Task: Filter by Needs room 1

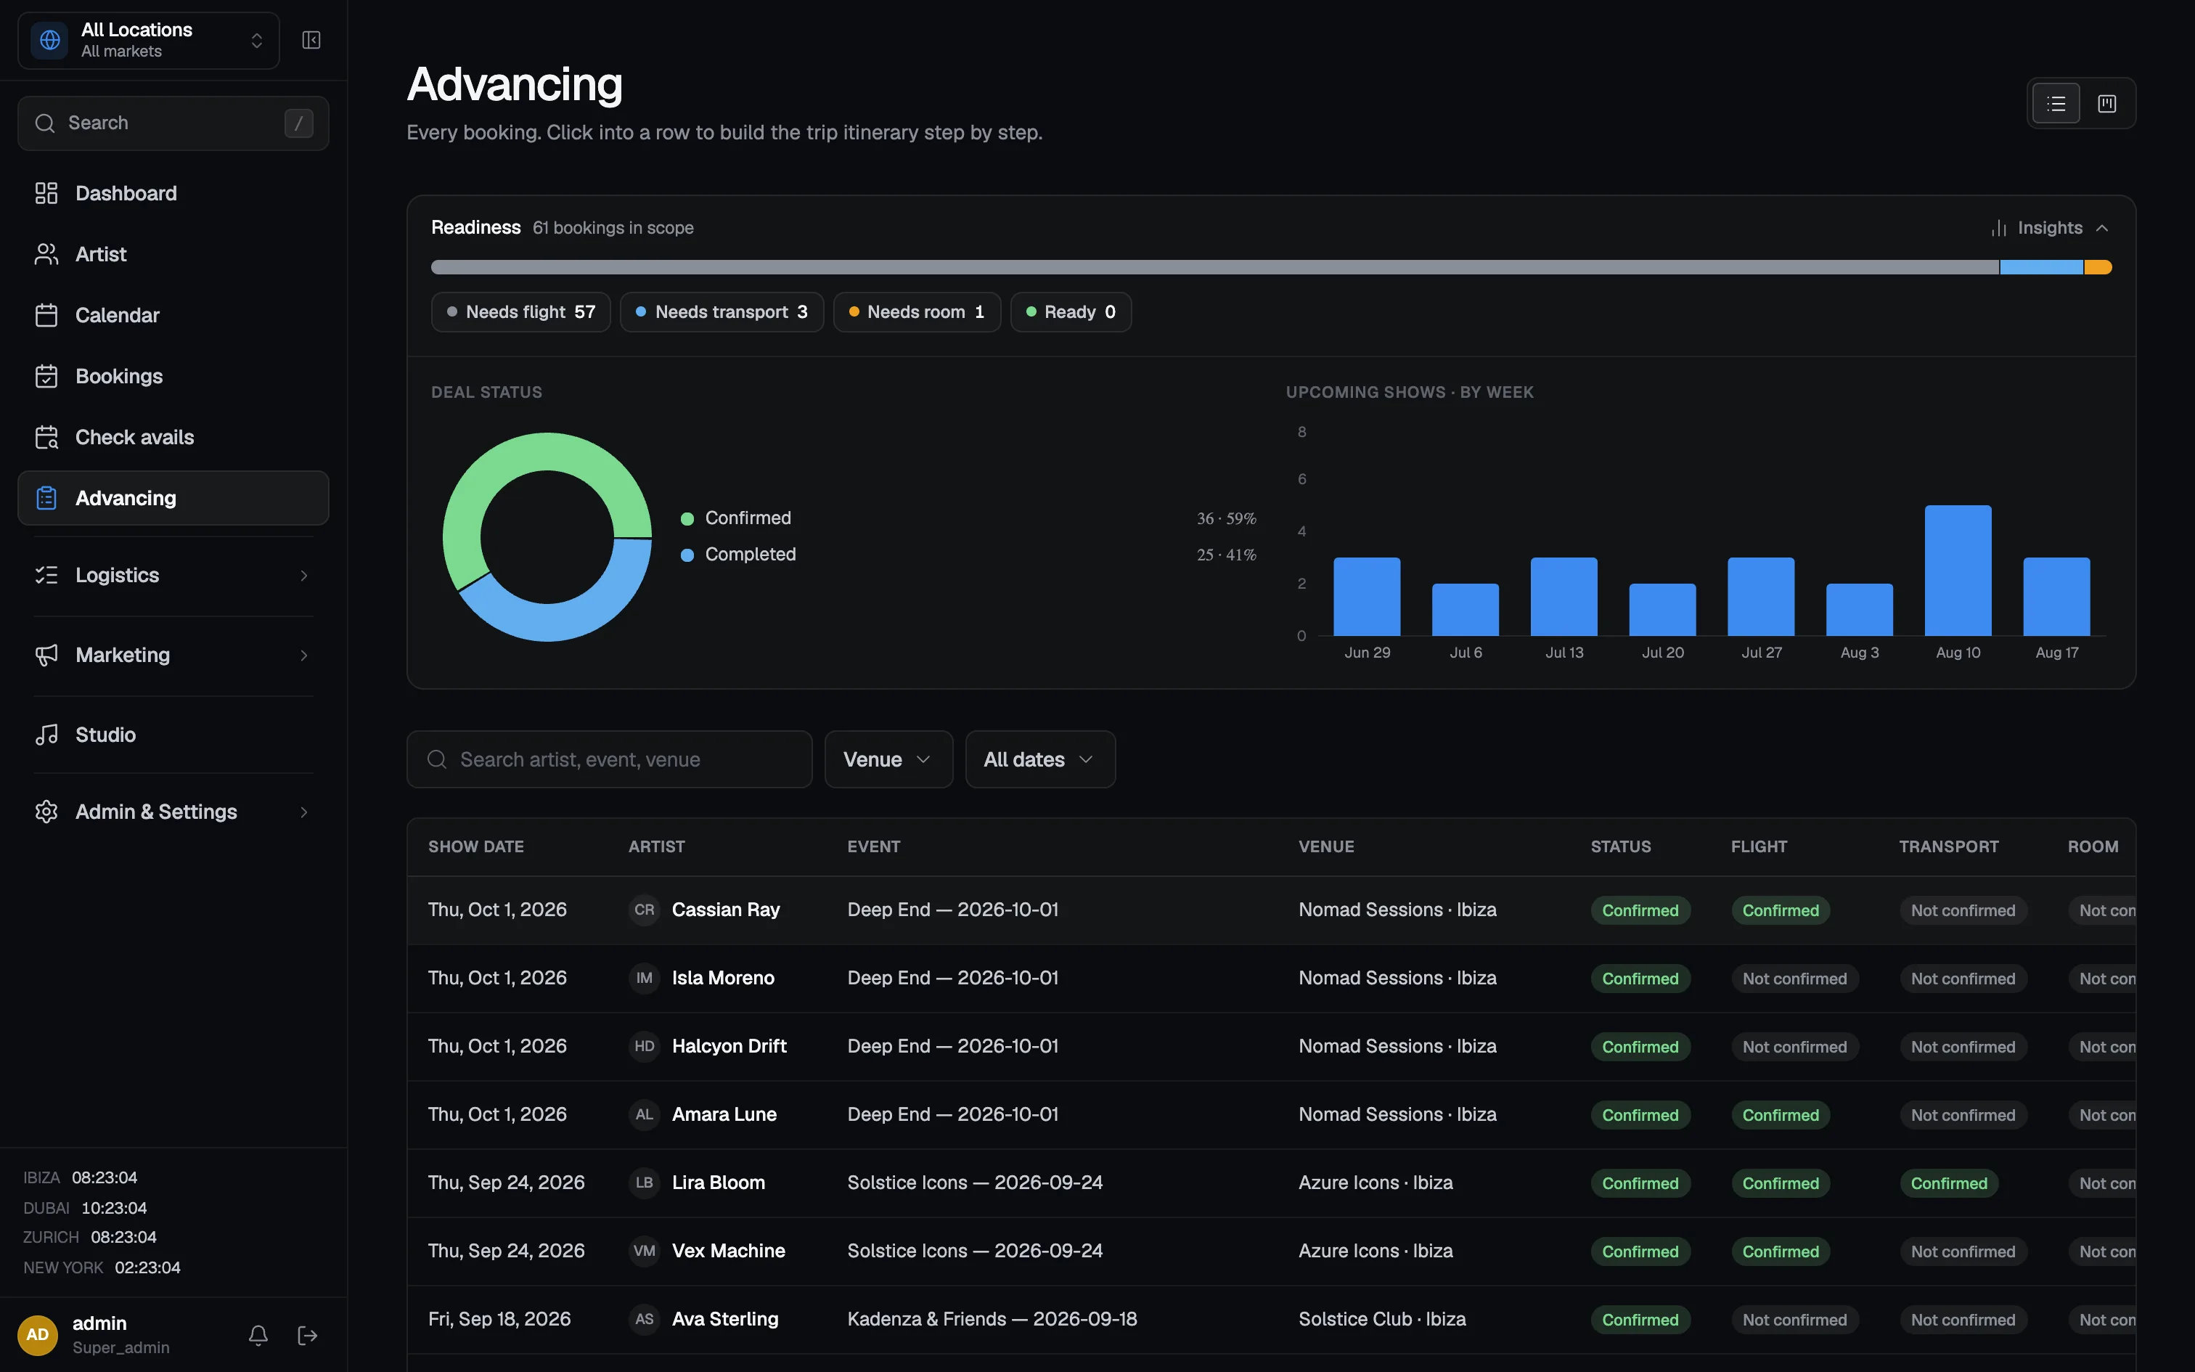Action: pyautogui.click(x=917, y=312)
